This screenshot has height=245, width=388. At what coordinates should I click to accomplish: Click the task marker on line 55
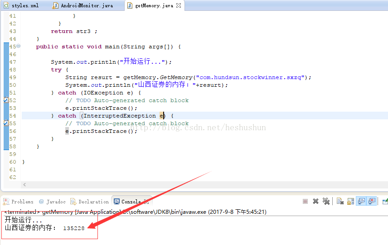pyautogui.click(x=6, y=123)
